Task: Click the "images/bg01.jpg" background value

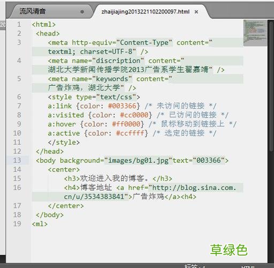Action: pyautogui.click(x=138, y=160)
